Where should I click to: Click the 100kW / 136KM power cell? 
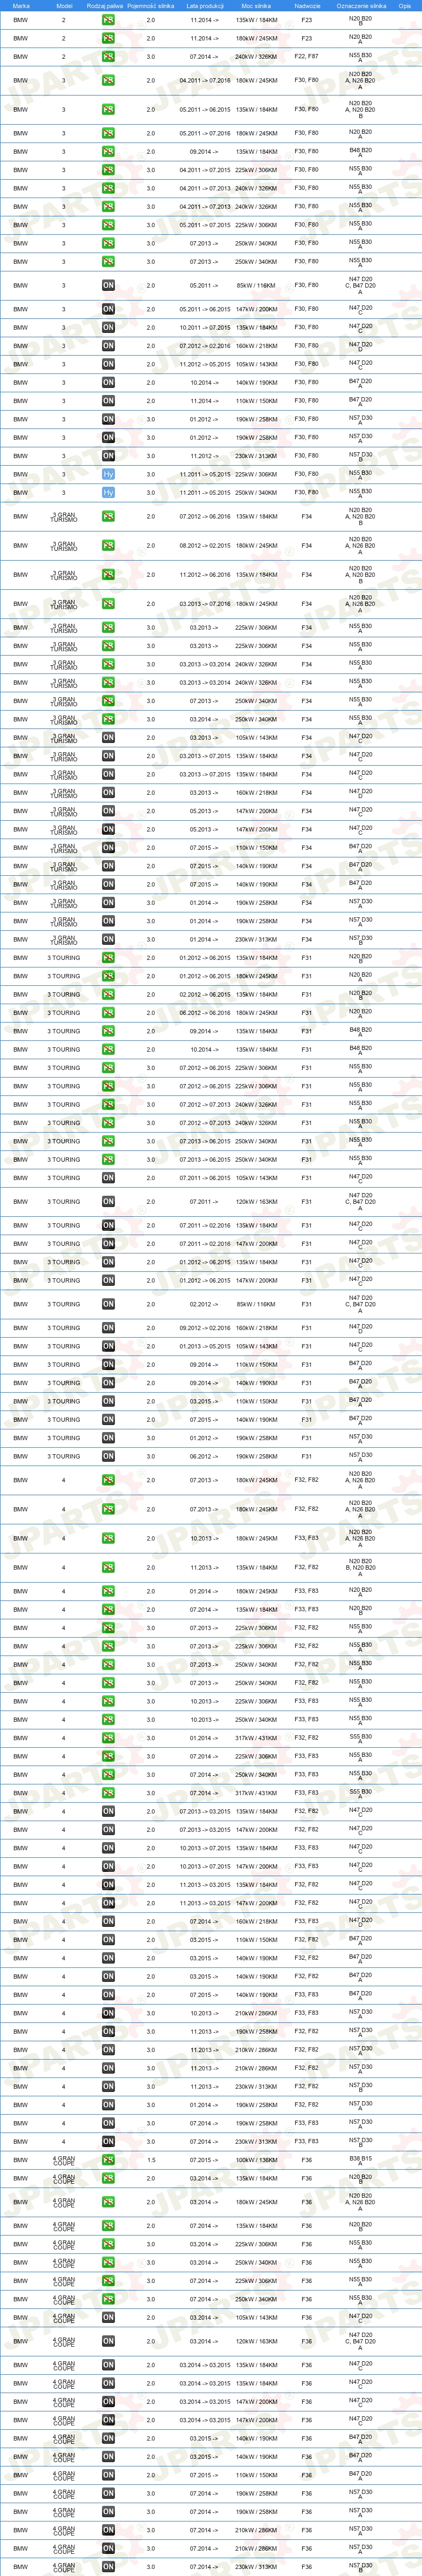click(x=256, y=2160)
